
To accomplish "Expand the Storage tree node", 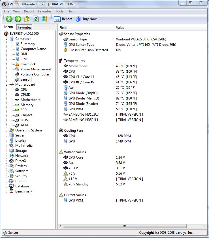I will click(7, 151).
